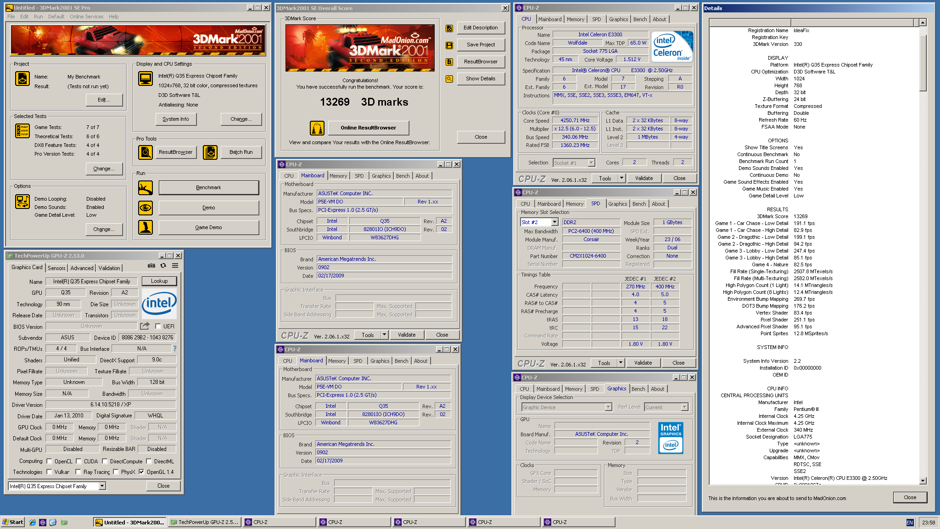The image size is (940, 529).
Task: Click the Start button on the taskbar
Action: [x=13, y=522]
